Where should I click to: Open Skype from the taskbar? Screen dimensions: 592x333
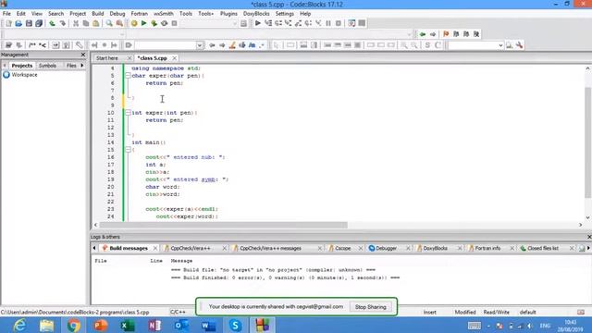click(x=236, y=325)
